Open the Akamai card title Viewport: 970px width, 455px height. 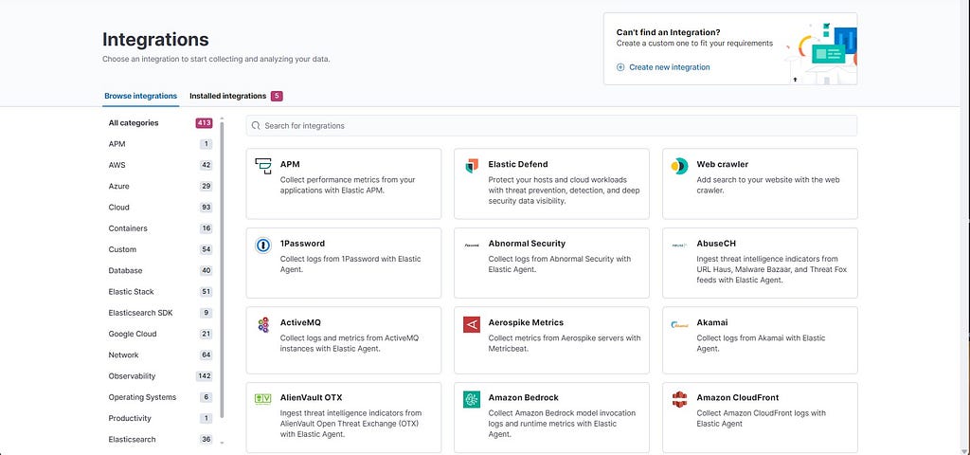pyautogui.click(x=712, y=322)
